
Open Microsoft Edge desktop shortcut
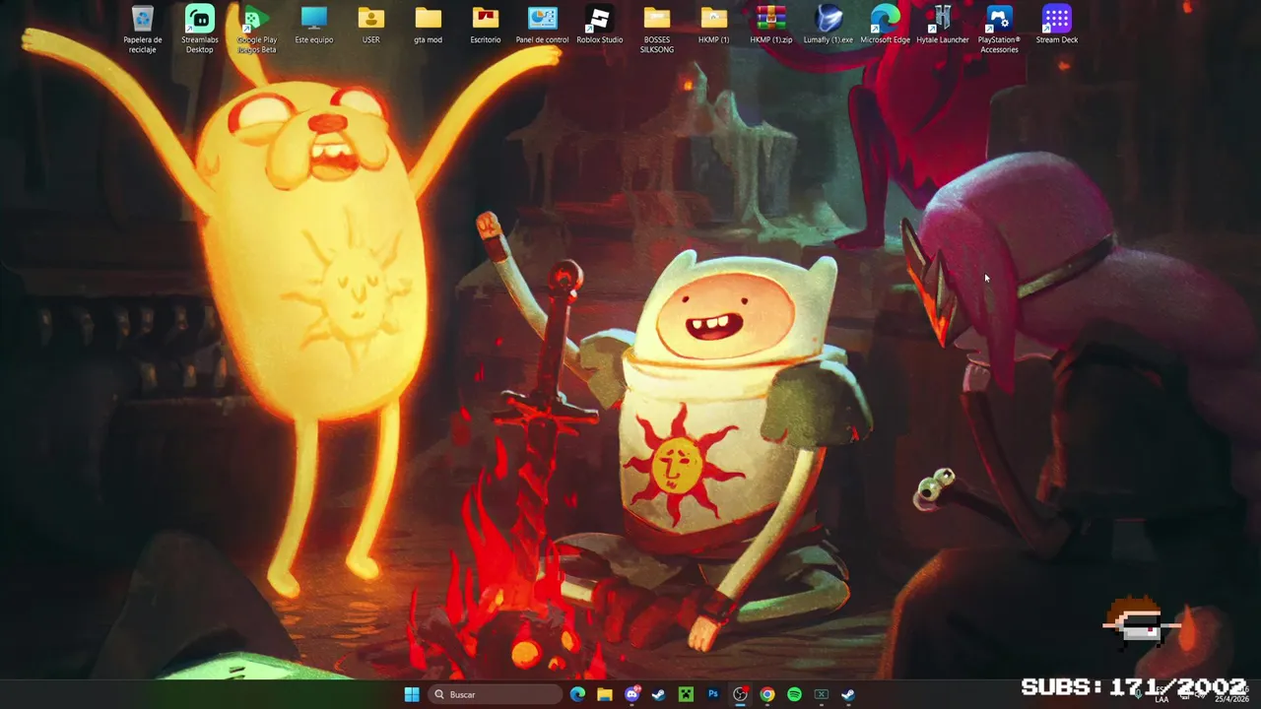pos(886,26)
